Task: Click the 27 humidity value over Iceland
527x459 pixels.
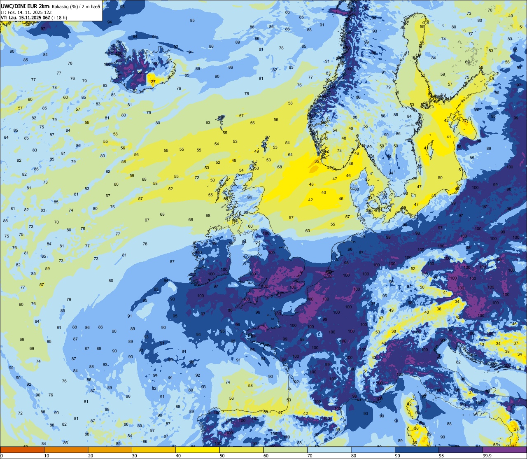Action: tap(153, 82)
